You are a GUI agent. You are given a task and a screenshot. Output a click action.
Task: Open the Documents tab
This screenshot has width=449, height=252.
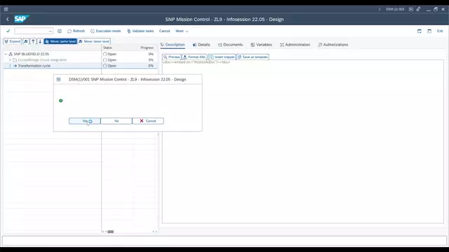[x=230, y=45]
